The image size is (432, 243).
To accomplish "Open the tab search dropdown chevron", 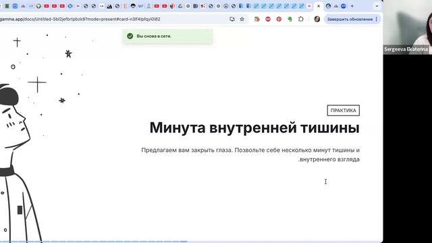I will coord(377,6).
